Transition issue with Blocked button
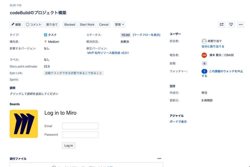Viewport: 250px width, 167px height. [70, 25]
